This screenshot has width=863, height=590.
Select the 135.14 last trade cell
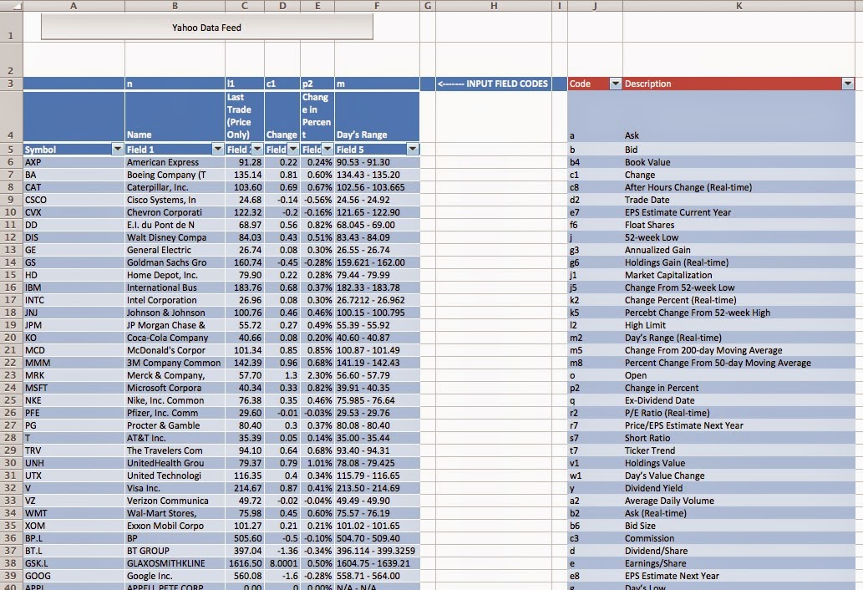click(245, 175)
